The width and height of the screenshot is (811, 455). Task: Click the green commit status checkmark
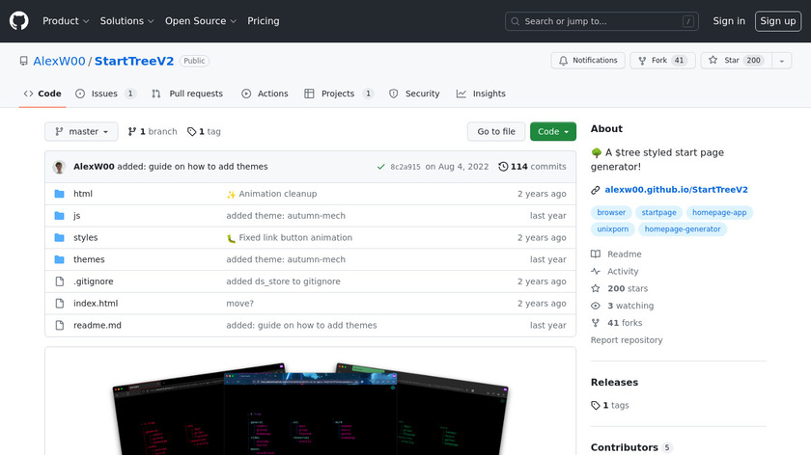pos(381,167)
